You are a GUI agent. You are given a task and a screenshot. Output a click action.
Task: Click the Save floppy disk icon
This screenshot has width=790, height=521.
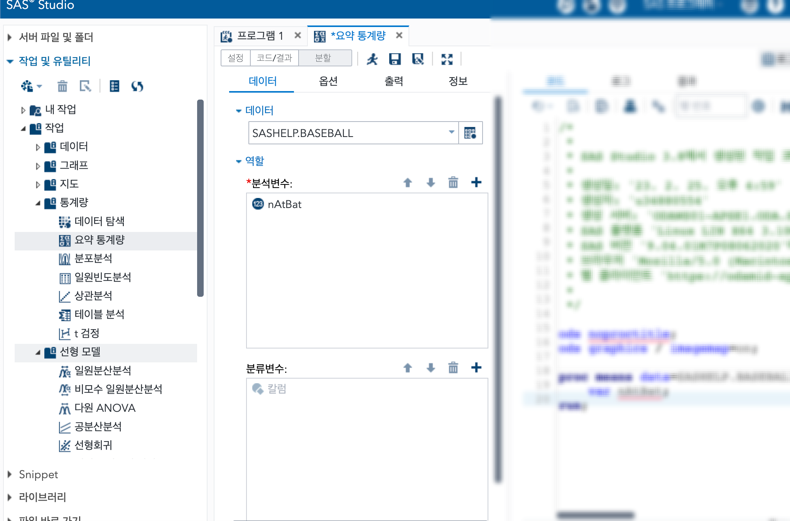point(395,59)
